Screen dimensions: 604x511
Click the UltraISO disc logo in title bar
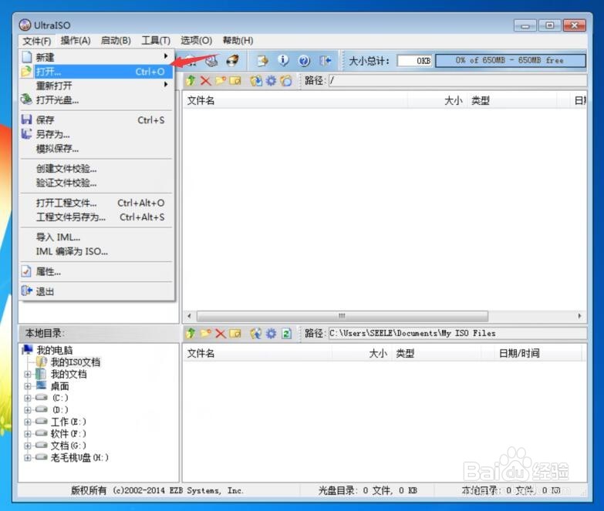[x=25, y=25]
